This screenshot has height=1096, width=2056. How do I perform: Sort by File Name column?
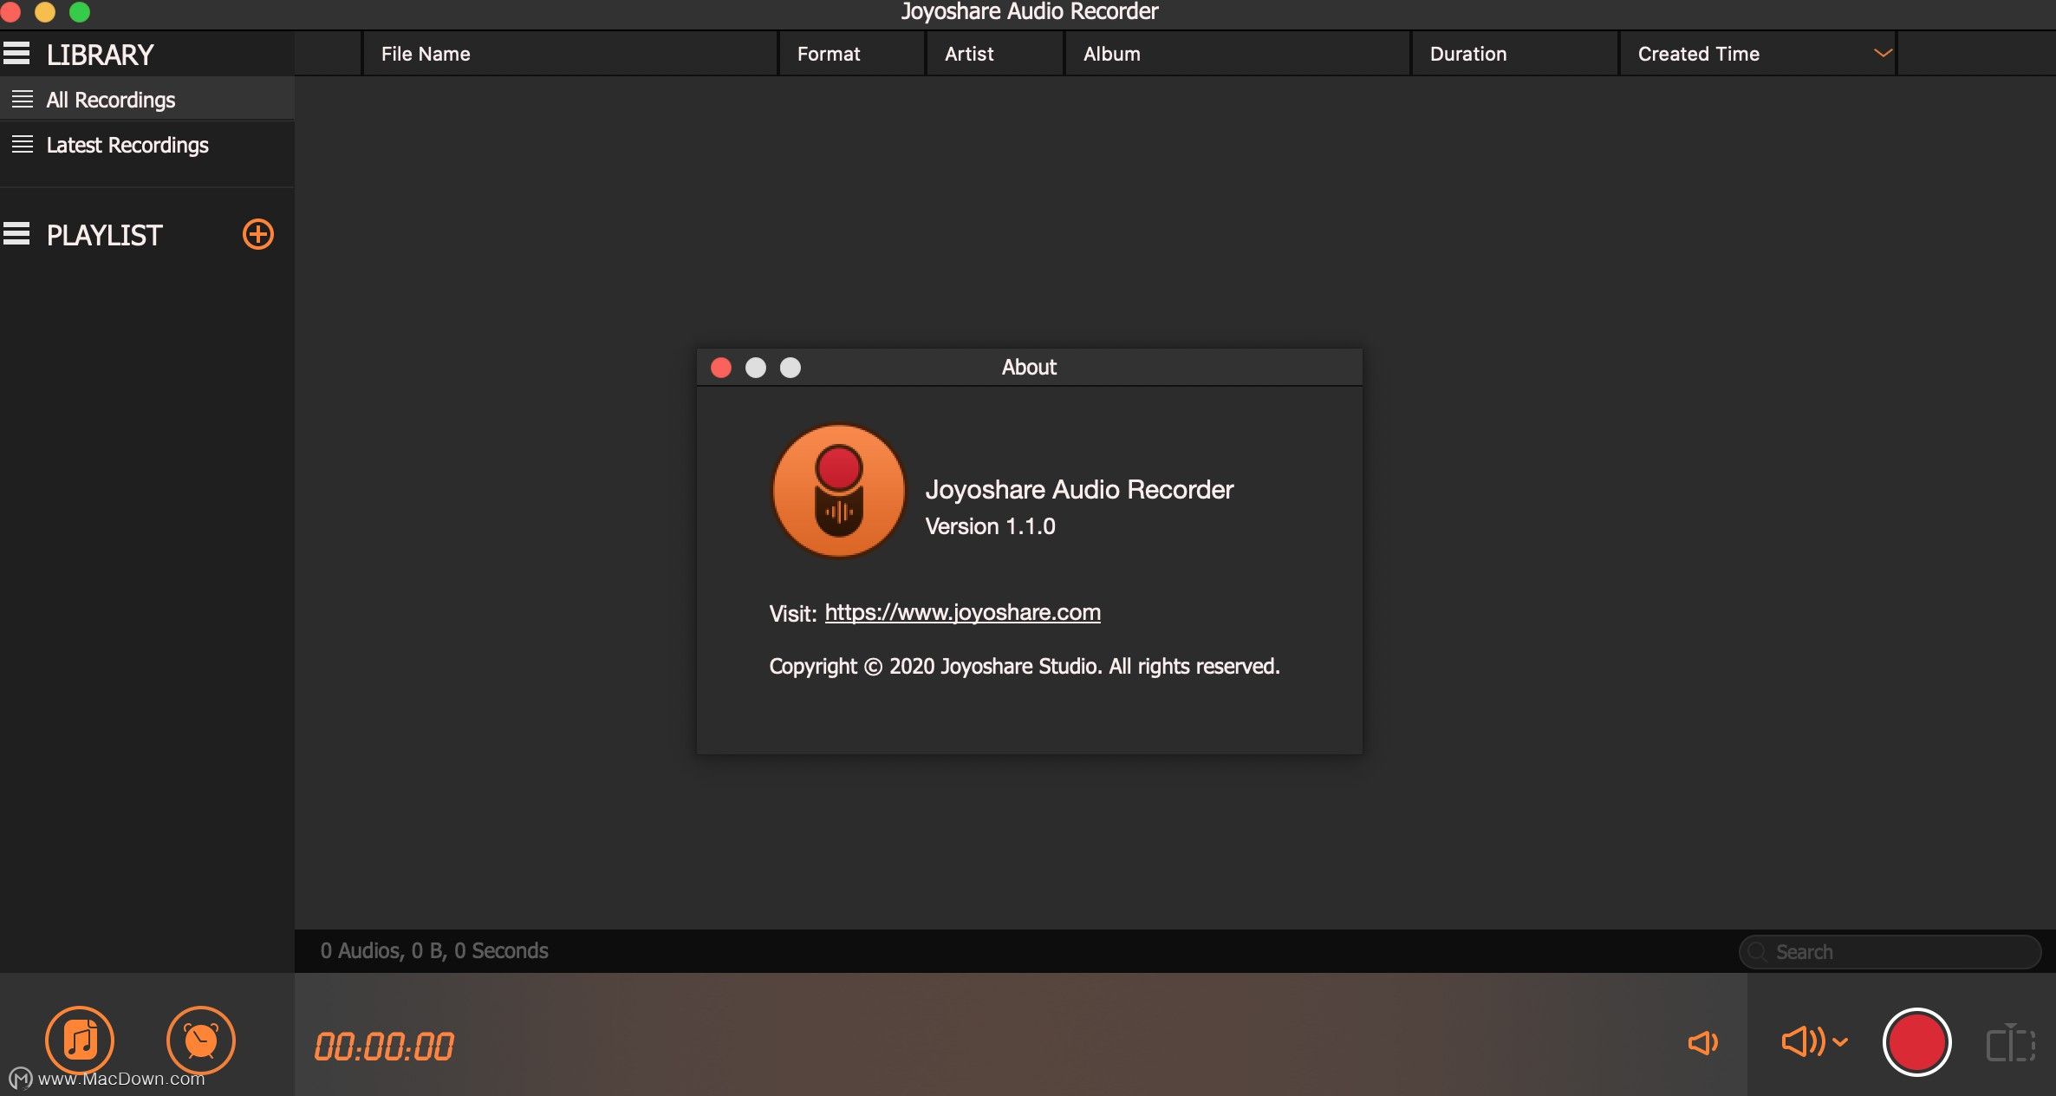pyautogui.click(x=570, y=54)
